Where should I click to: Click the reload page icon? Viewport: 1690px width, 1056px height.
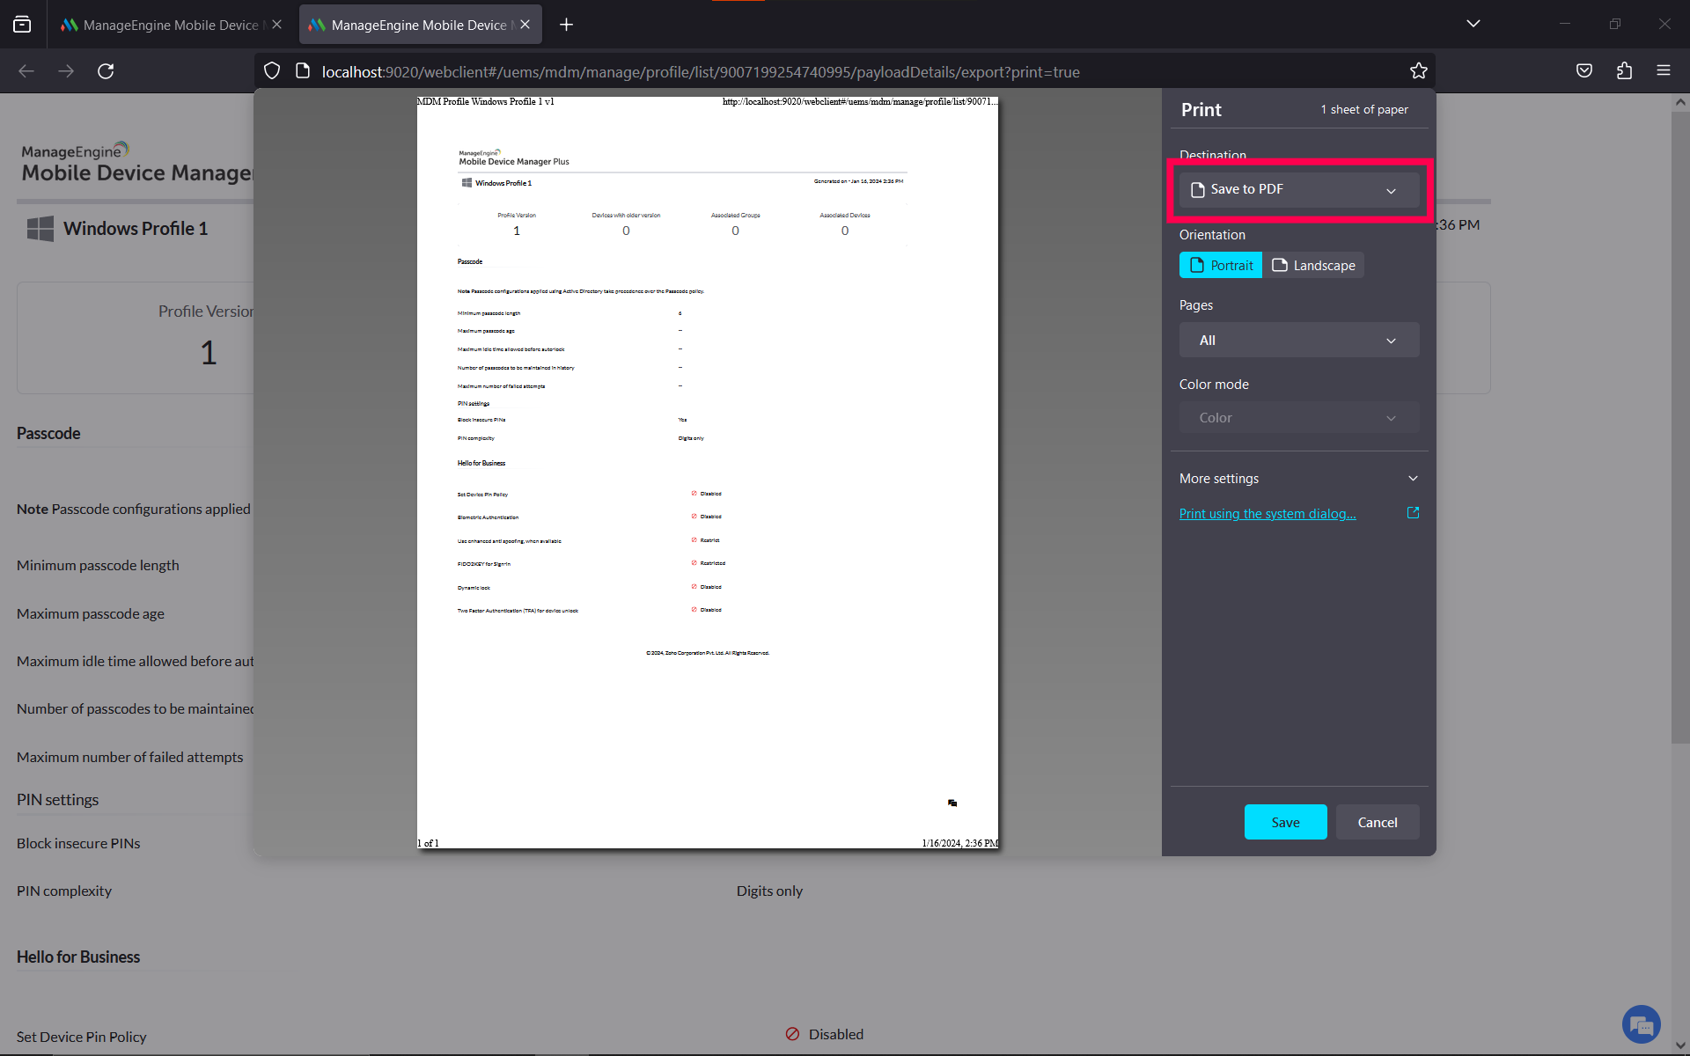106,71
